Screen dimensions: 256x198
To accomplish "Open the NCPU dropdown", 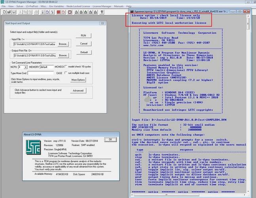I will point(26,67).
